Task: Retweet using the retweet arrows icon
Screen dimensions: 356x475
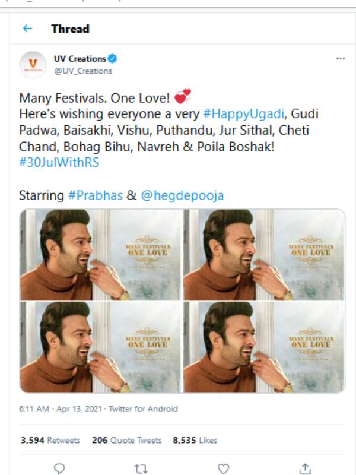Action: tap(141, 468)
